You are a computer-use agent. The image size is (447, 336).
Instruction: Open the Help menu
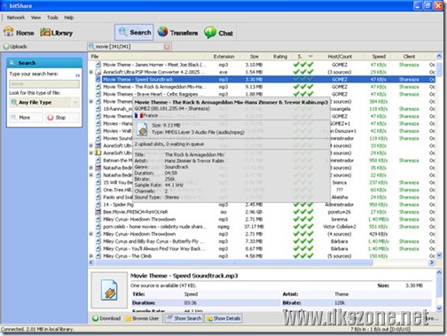click(69, 18)
